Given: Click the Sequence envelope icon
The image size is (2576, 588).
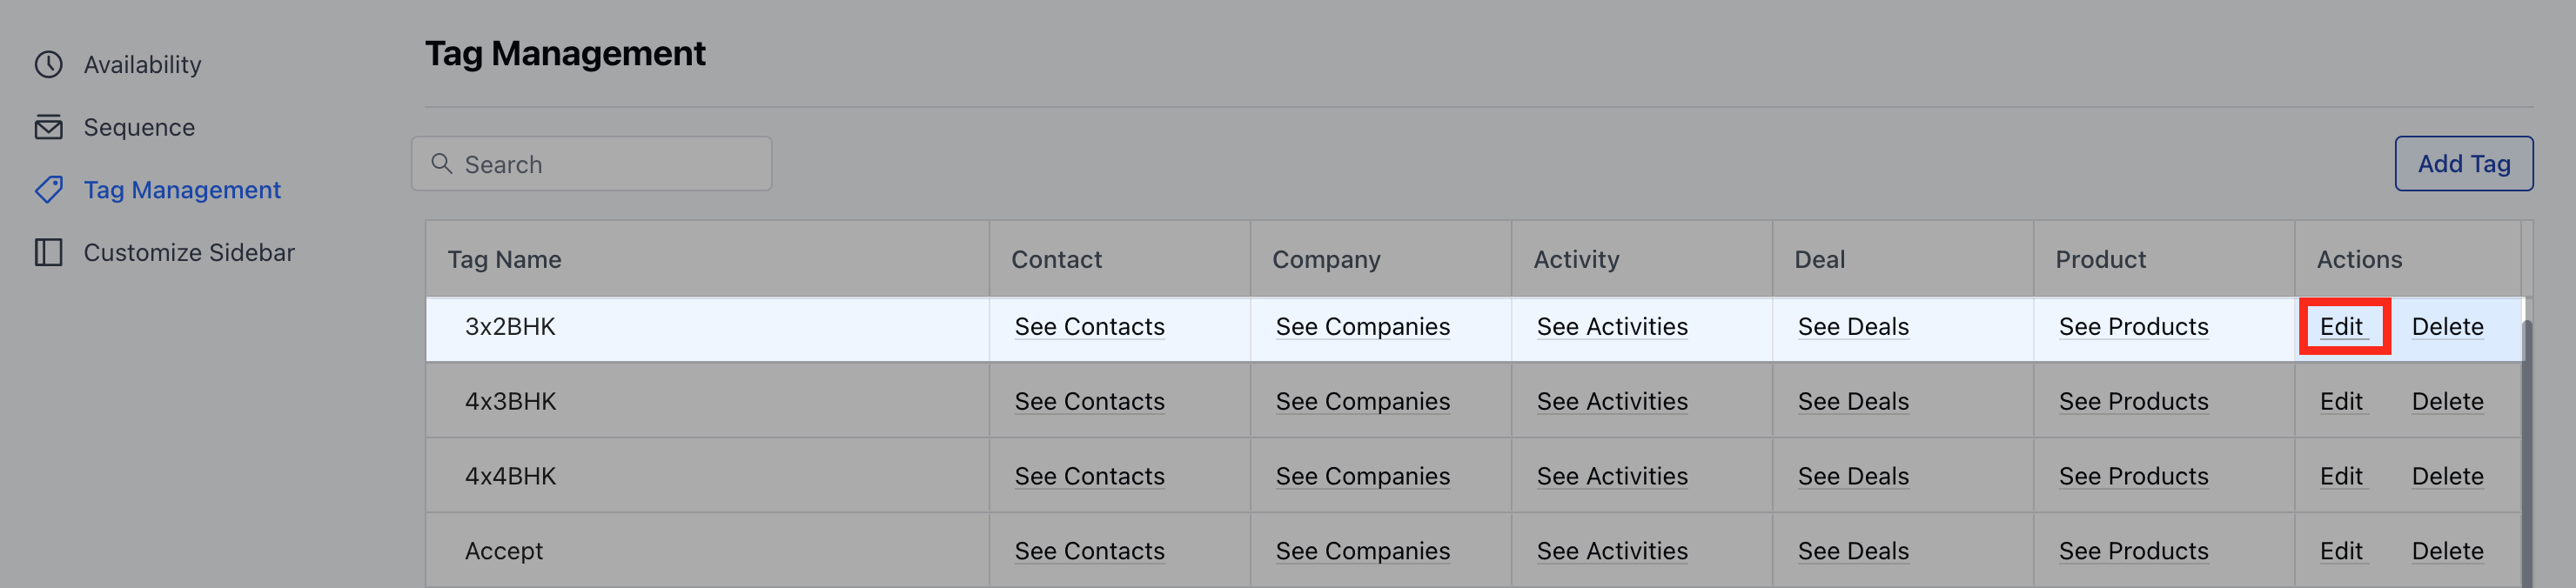Looking at the screenshot, I should [48, 127].
